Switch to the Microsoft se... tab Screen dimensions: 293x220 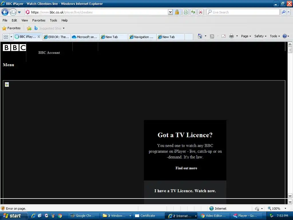85,37
